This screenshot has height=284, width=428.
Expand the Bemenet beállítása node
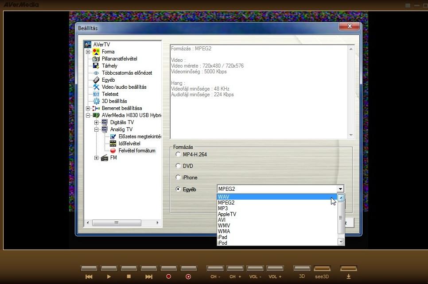[x=88, y=108]
